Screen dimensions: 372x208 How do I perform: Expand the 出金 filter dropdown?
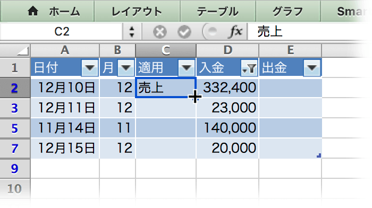[x=312, y=68]
